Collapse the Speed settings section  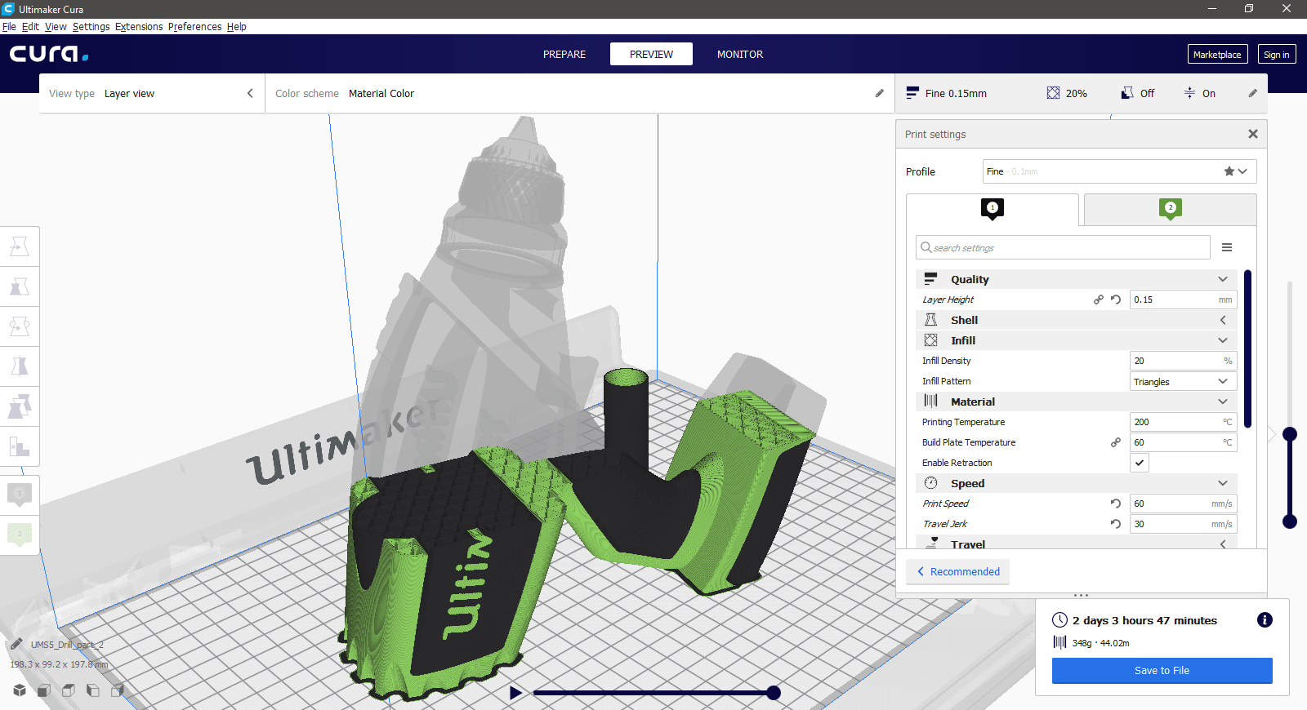pyautogui.click(x=1077, y=483)
